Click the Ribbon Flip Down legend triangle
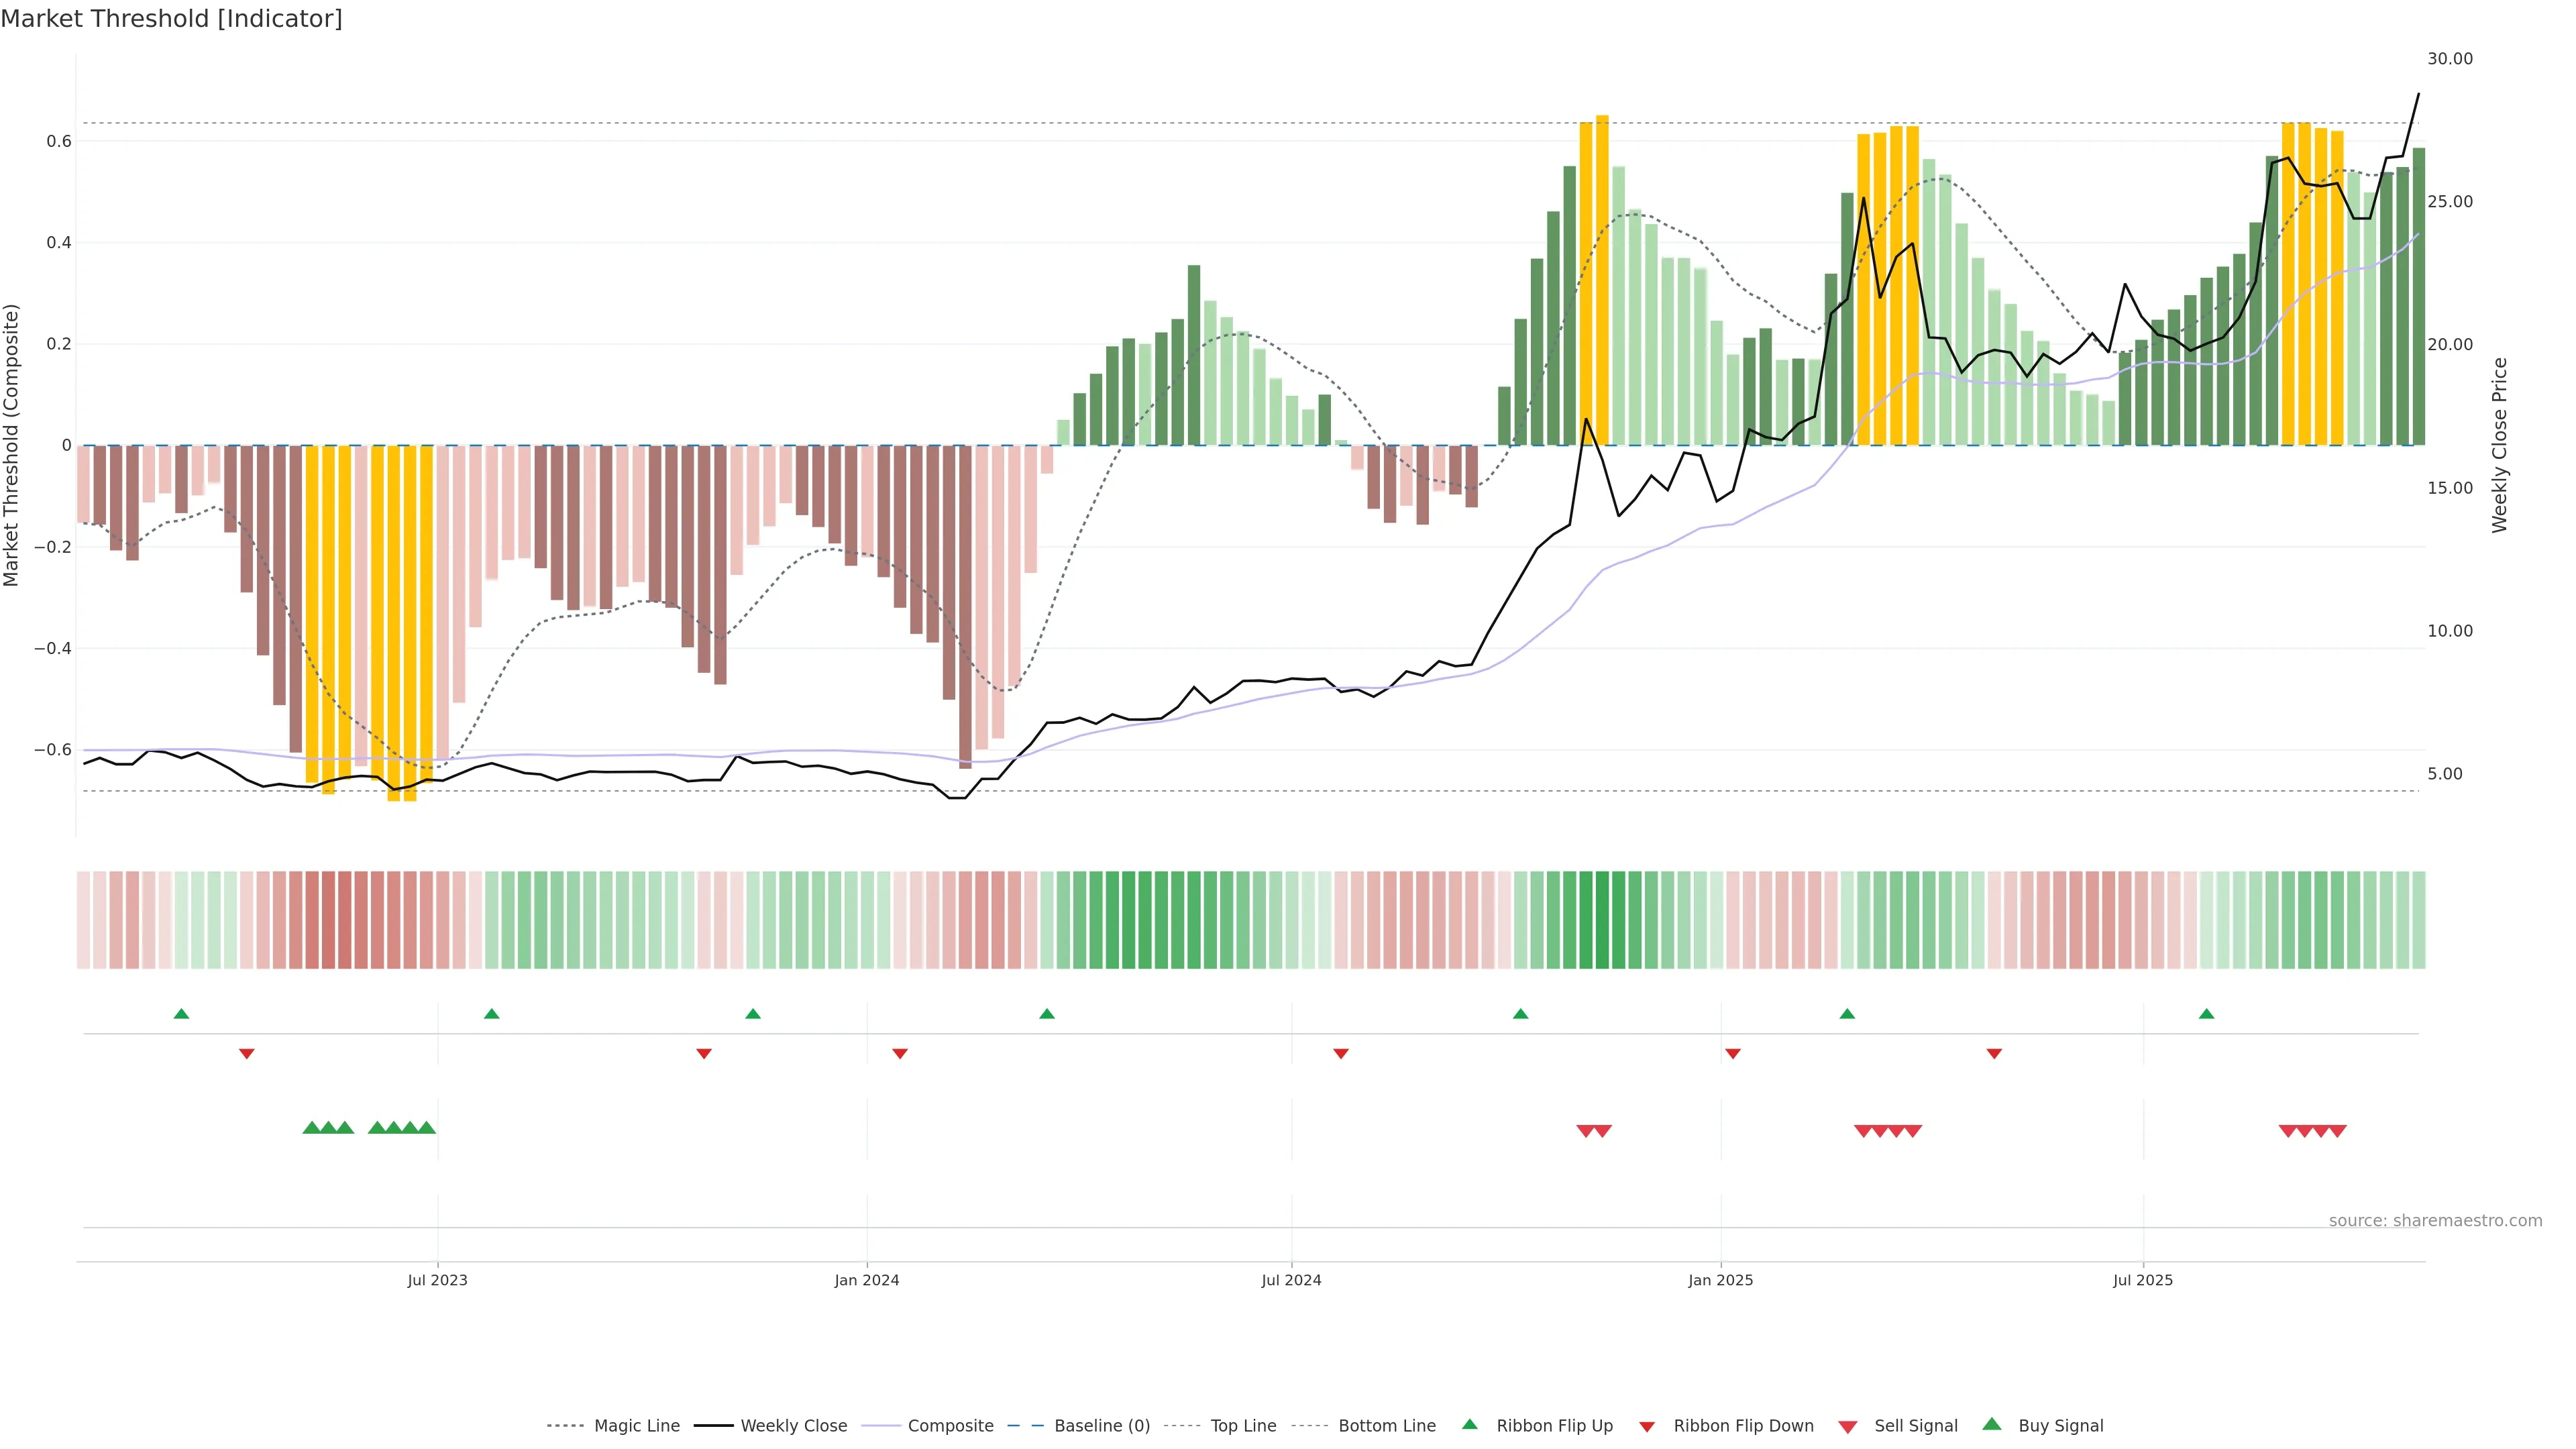The image size is (2576, 1449). pos(1647,1426)
